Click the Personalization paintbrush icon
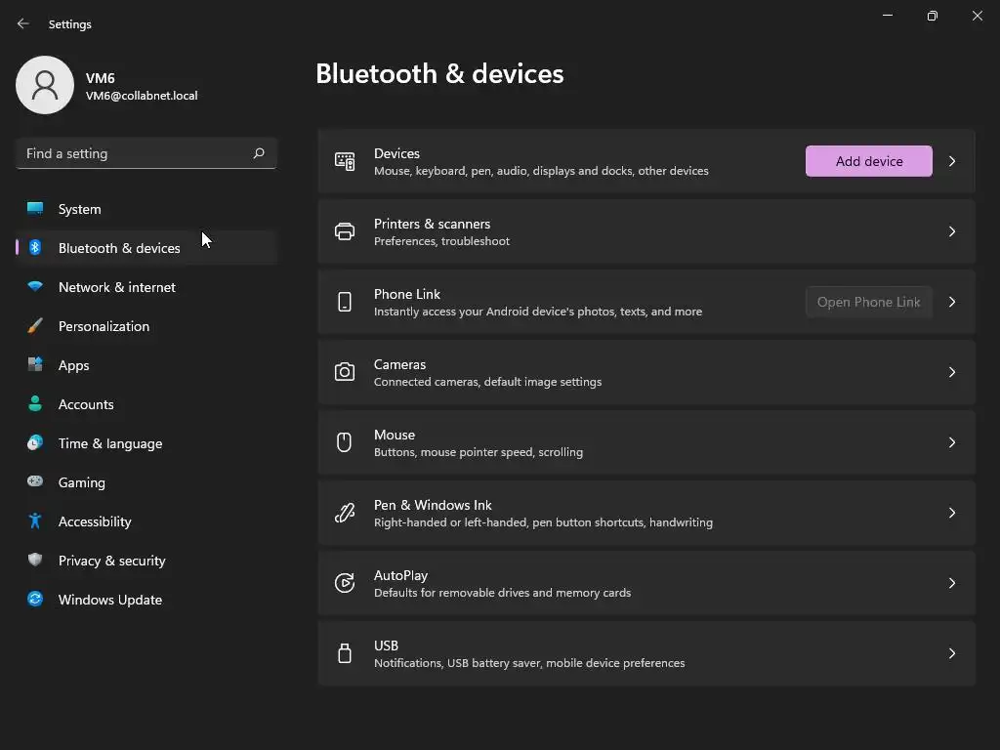The height and width of the screenshot is (750, 1000). (35, 326)
